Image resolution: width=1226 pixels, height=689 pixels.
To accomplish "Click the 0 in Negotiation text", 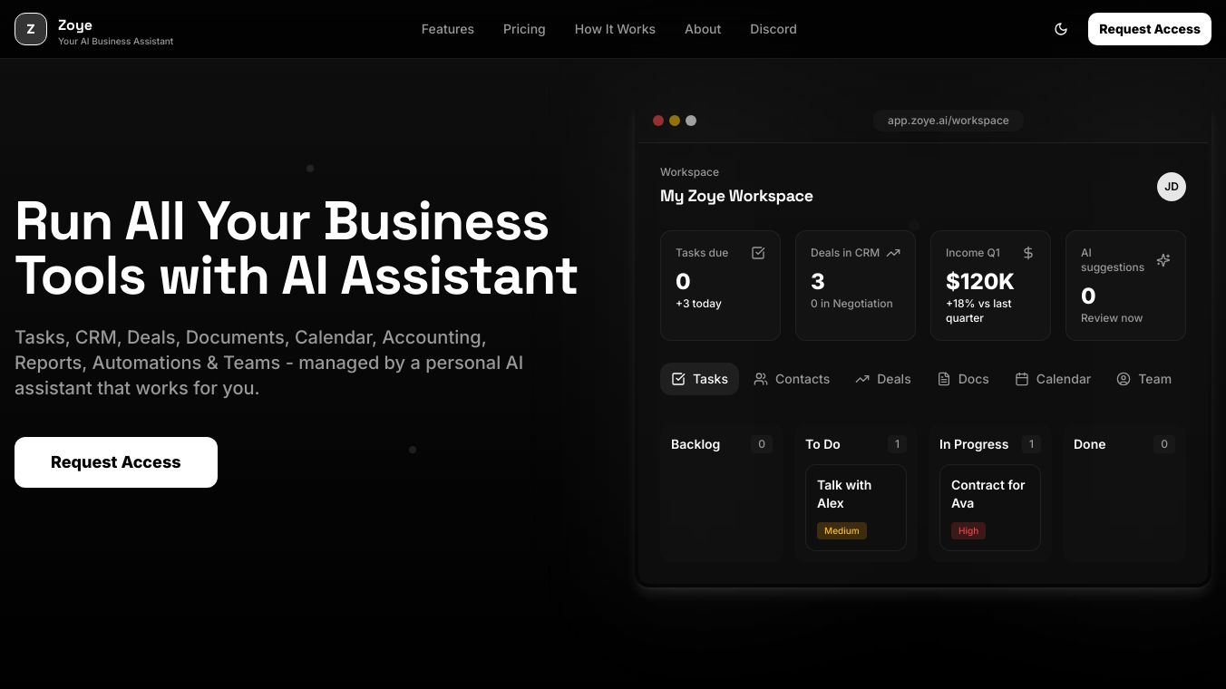I will pos(851,304).
